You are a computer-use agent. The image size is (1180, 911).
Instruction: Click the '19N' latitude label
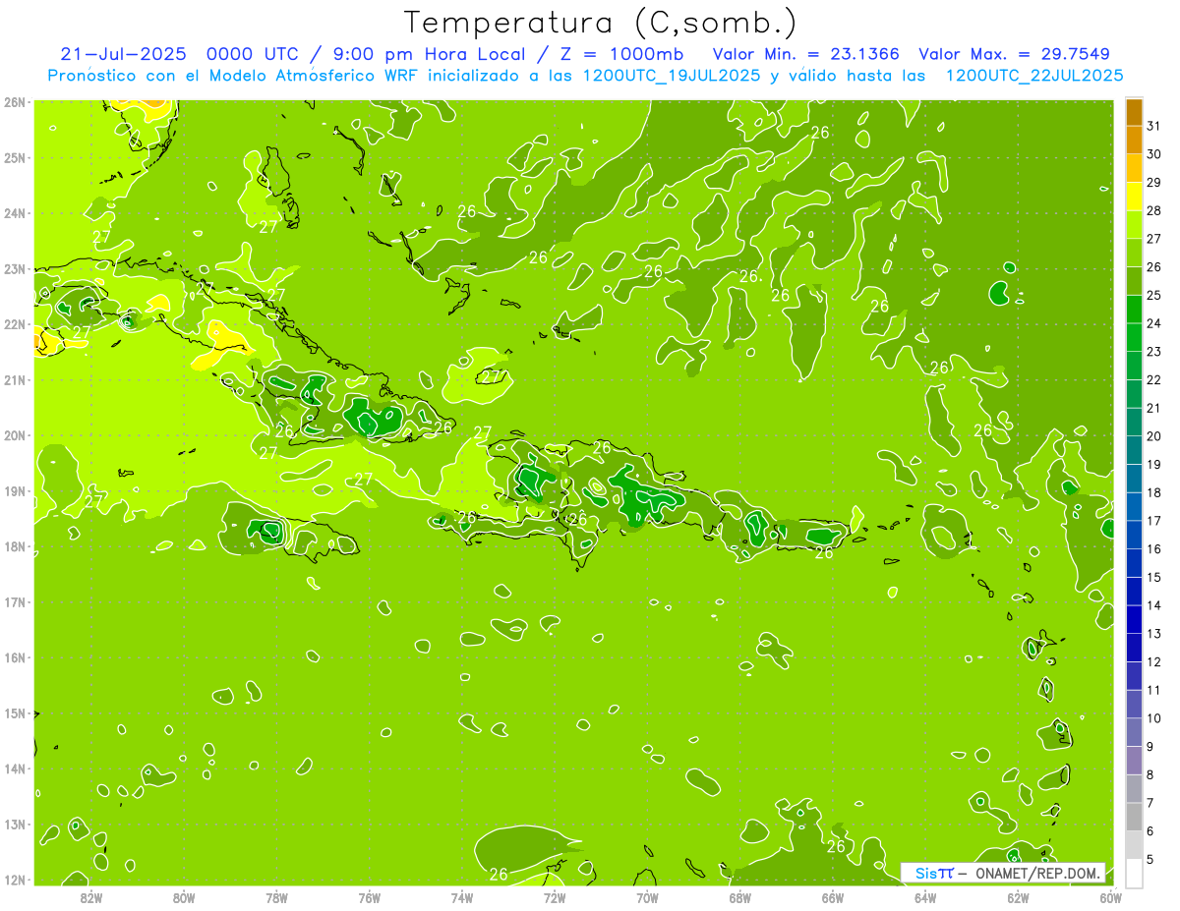(14, 490)
